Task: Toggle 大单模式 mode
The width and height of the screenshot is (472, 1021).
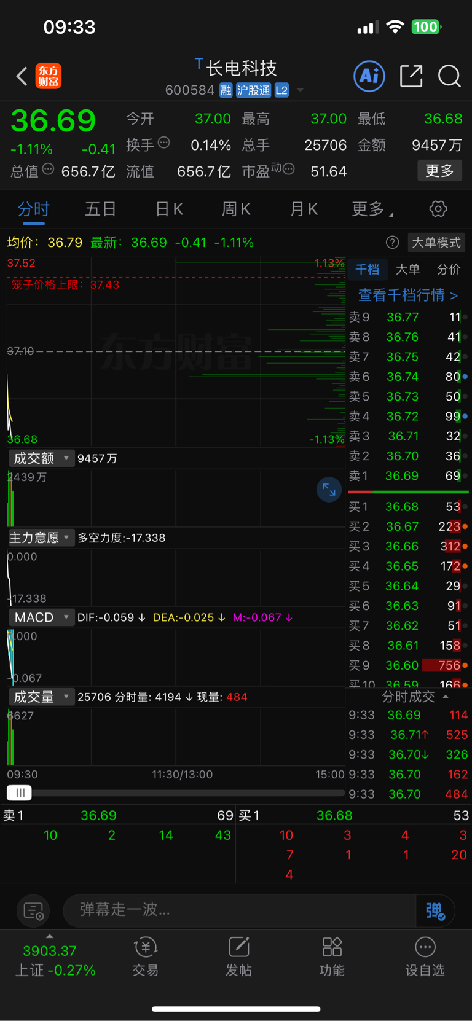Action: click(x=436, y=243)
